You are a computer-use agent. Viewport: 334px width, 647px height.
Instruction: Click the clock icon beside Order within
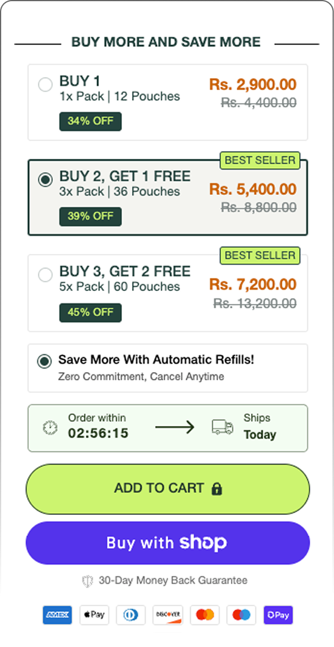(x=50, y=428)
